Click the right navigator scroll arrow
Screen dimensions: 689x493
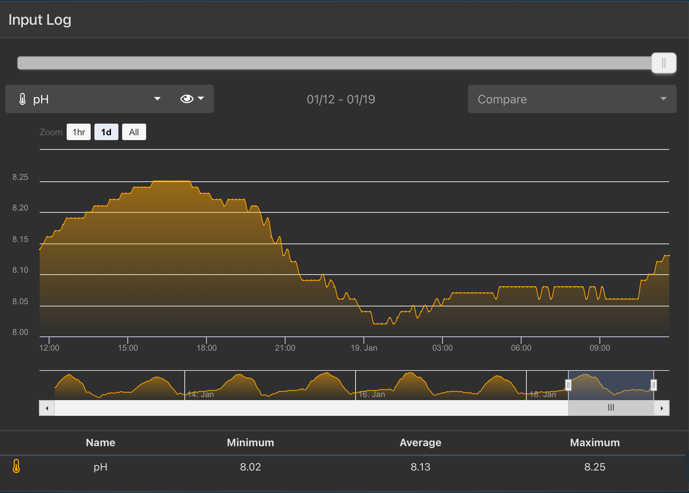pyautogui.click(x=662, y=408)
